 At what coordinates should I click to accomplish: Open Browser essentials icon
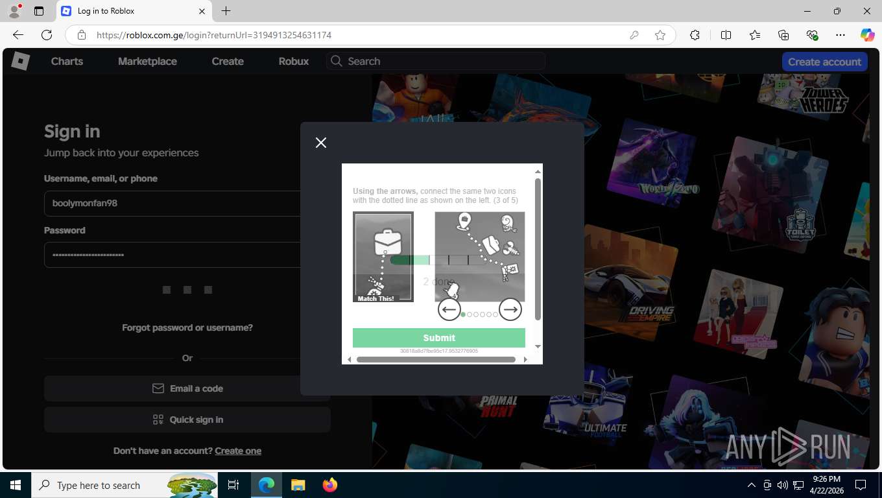coord(812,35)
